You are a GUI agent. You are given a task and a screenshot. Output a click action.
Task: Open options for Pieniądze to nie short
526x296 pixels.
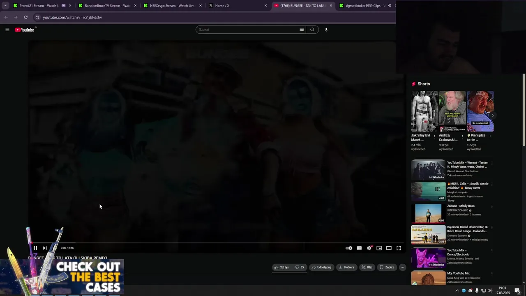point(490,136)
